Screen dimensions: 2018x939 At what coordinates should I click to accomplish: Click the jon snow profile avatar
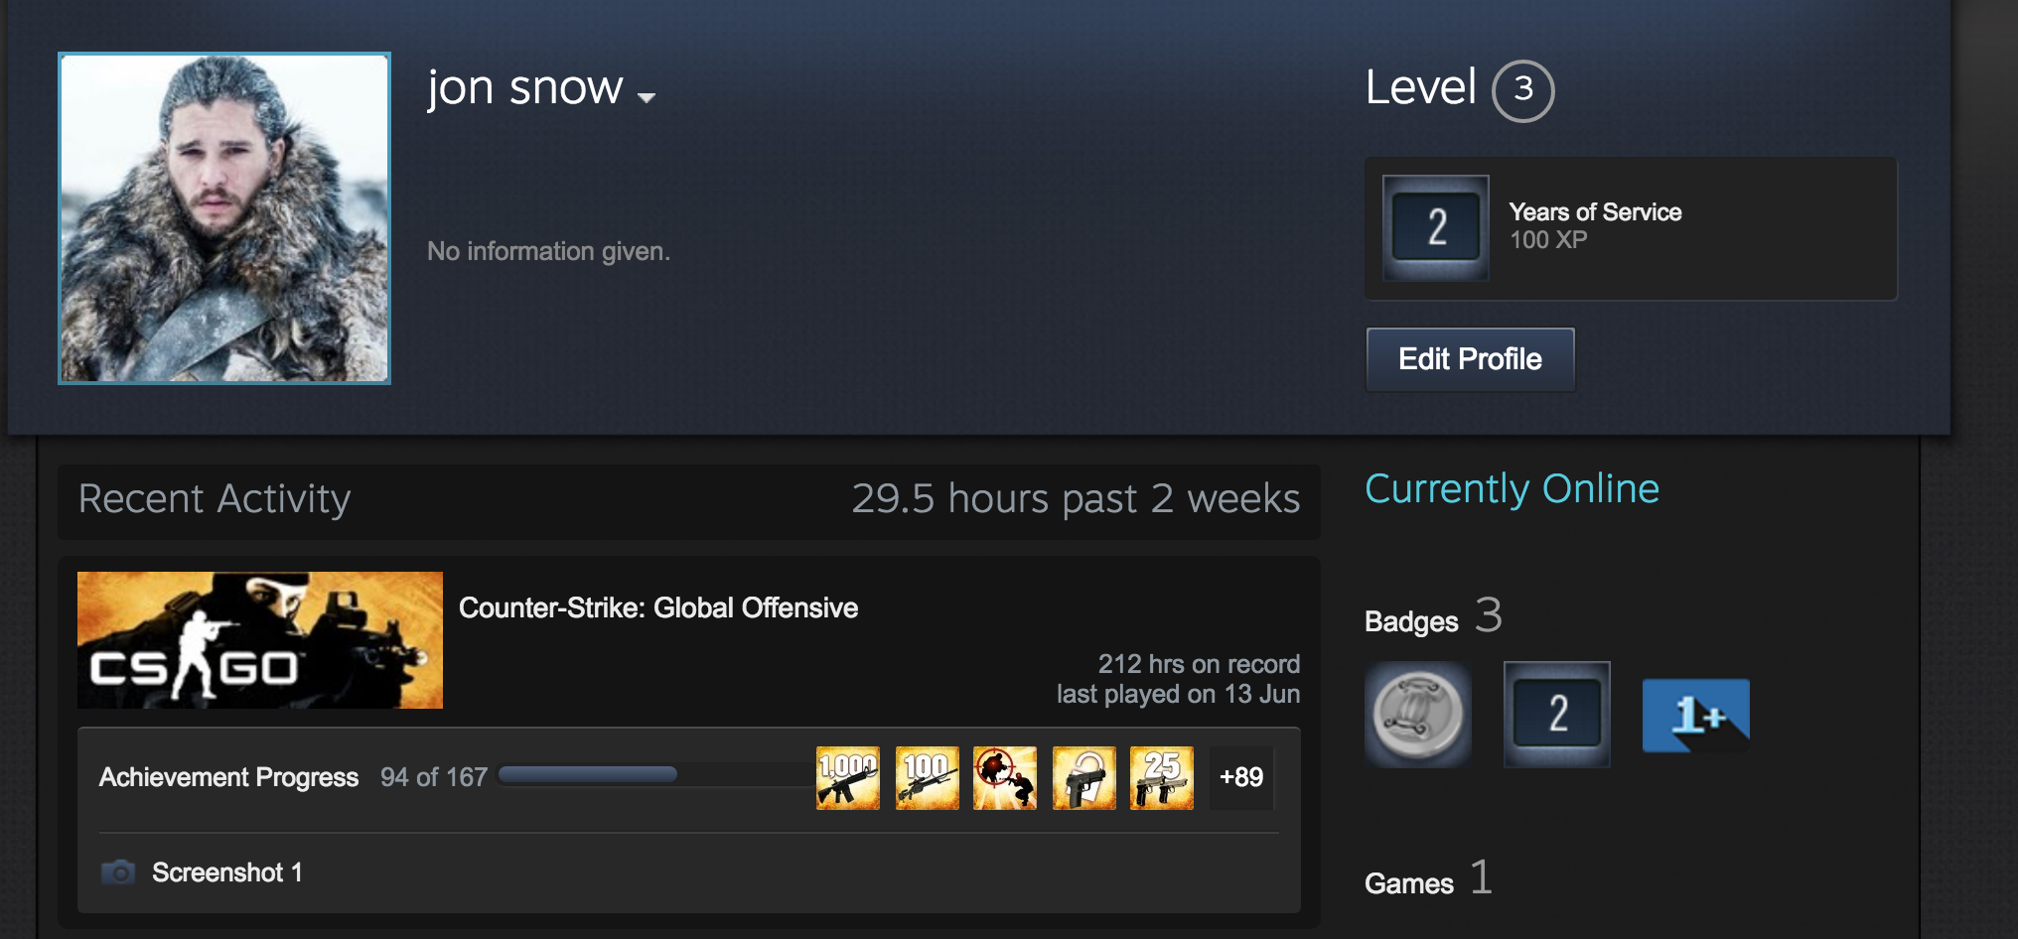tap(224, 218)
